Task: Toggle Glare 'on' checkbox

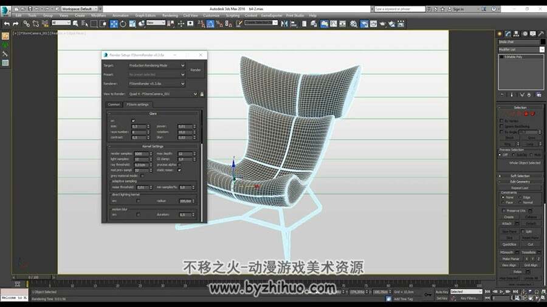Action: (133, 121)
